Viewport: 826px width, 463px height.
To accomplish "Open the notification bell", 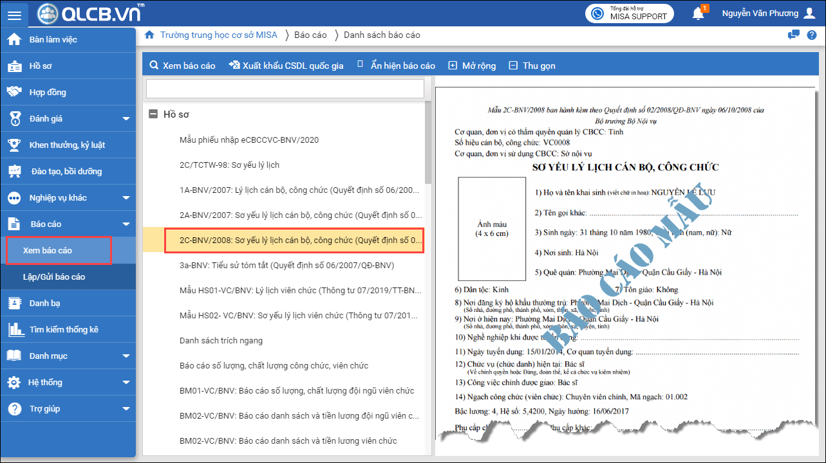I will [698, 14].
